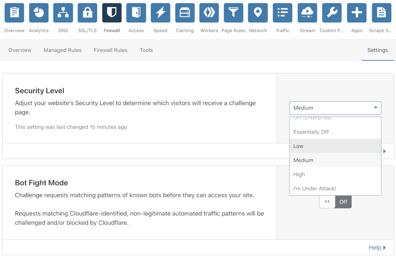Click the DNS network icon
Image resolution: width=396 pixels, height=258 pixels.
[63, 13]
